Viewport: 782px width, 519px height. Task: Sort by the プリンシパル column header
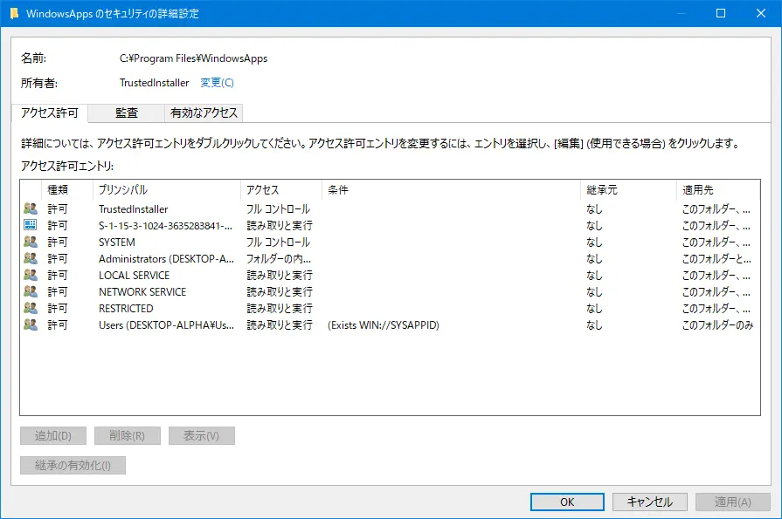pyautogui.click(x=167, y=190)
